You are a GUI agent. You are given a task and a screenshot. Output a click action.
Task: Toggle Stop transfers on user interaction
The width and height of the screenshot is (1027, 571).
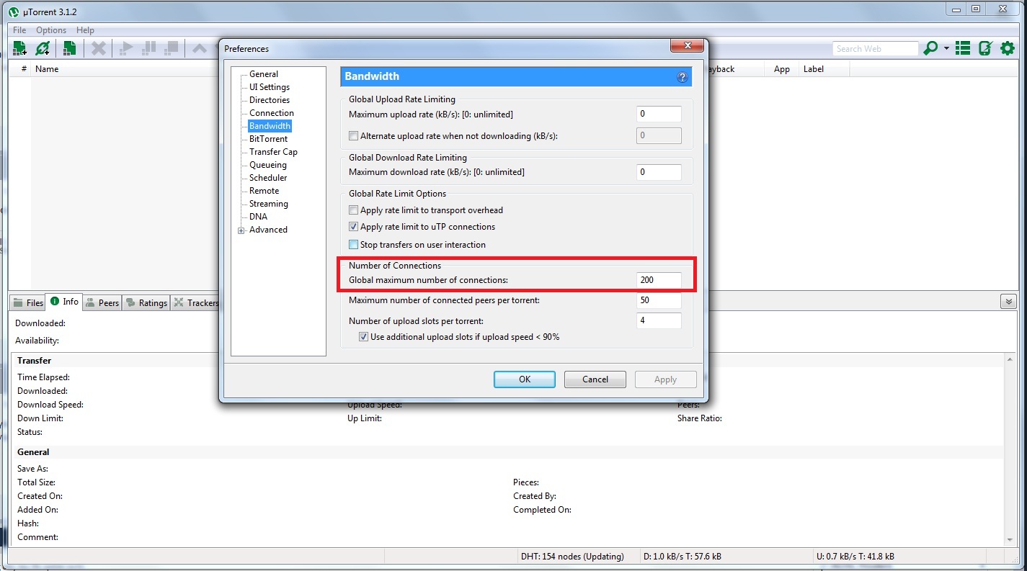click(x=353, y=245)
